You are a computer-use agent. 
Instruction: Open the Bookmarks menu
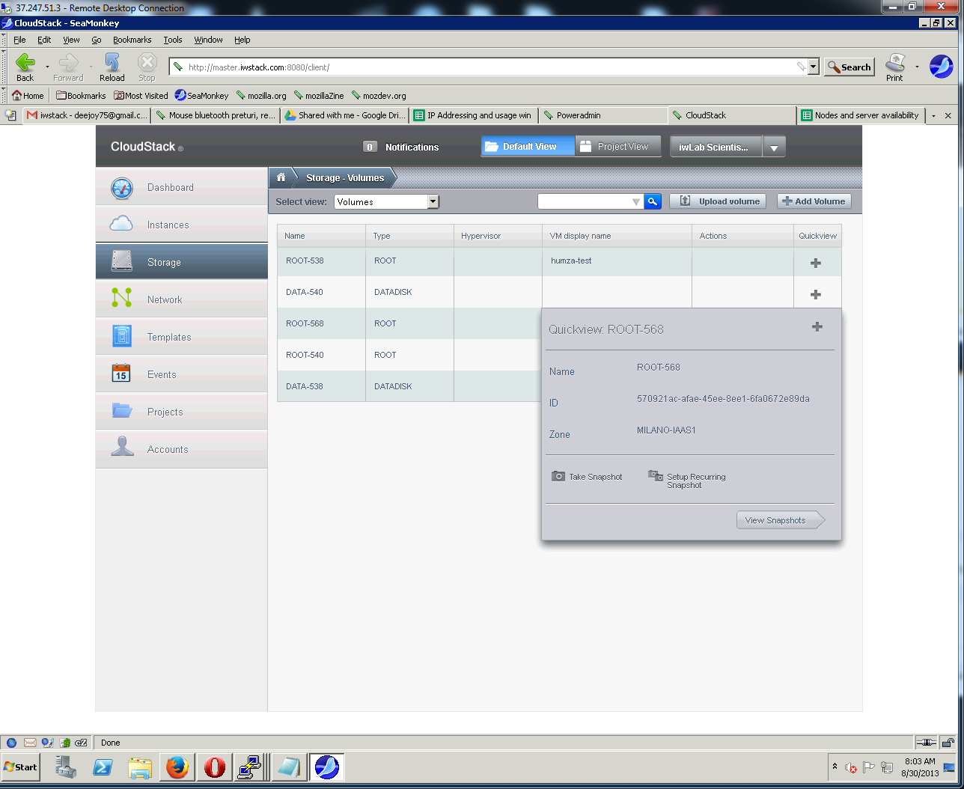pos(132,40)
